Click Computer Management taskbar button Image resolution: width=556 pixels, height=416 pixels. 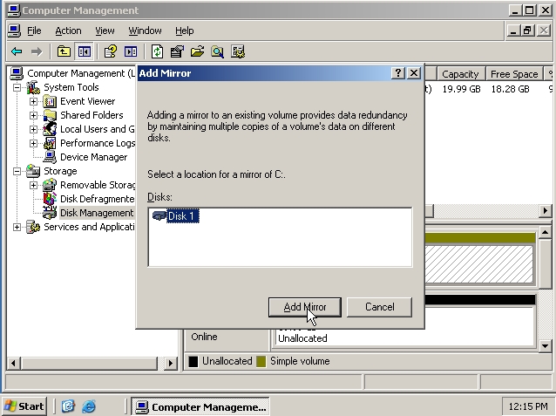tap(200, 406)
